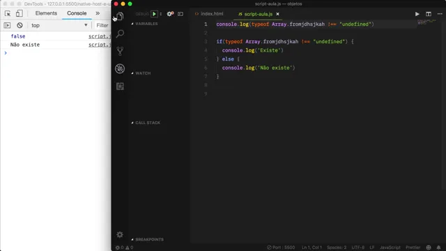This screenshot has height=251, width=446.
Task: Open launch.json debug configuration gear
Action: pyautogui.click(x=170, y=14)
